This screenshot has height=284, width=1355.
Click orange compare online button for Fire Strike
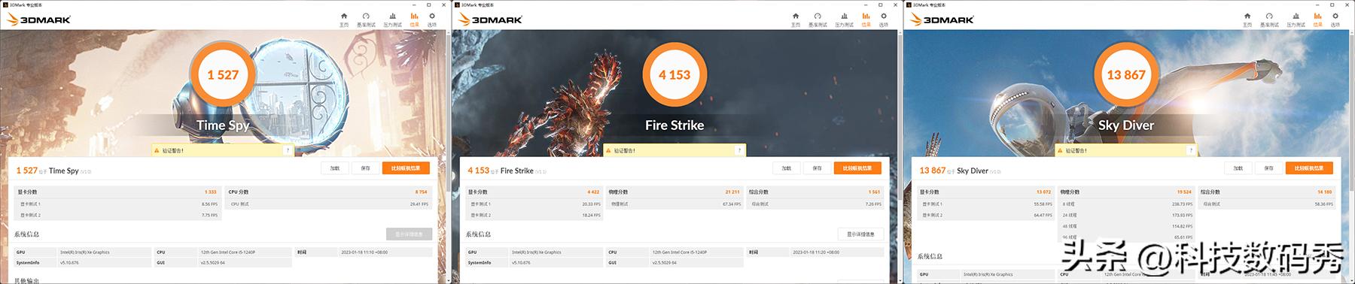(x=857, y=168)
